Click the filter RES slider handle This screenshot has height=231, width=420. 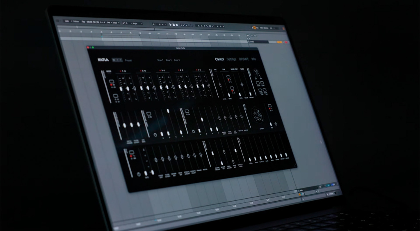pyautogui.click(x=271, y=124)
